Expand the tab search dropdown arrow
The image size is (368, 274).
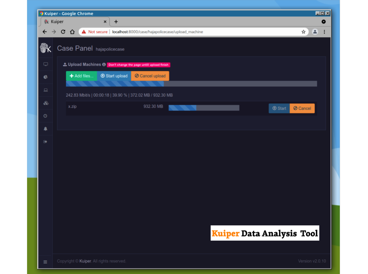pyautogui.click(x=324, y=22)
